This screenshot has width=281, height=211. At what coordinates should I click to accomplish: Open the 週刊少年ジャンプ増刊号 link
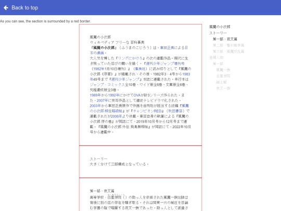point(165,64)
